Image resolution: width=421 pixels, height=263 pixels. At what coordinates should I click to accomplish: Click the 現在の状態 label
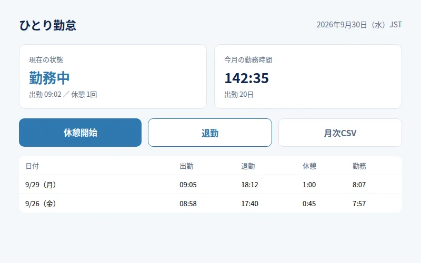[x=46, y=60]
